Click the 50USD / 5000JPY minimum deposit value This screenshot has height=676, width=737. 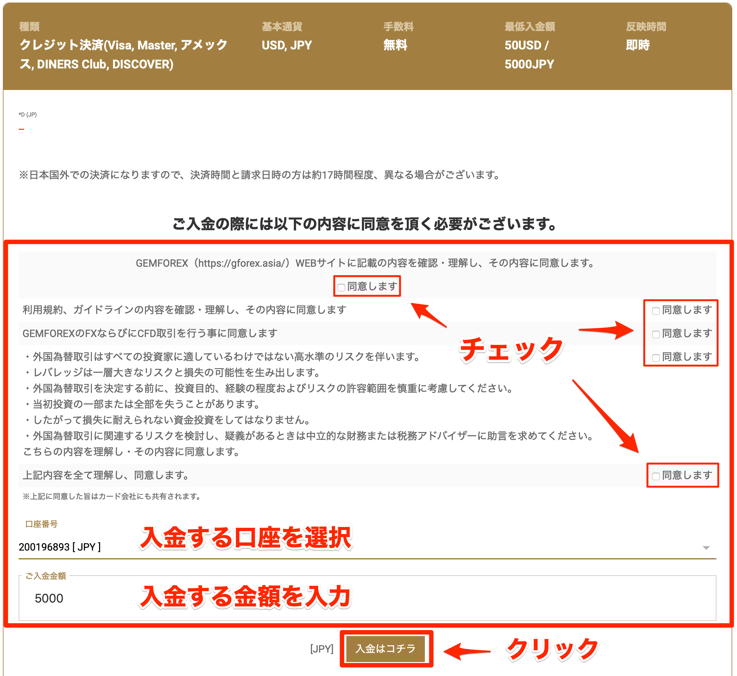click(529, 54)
